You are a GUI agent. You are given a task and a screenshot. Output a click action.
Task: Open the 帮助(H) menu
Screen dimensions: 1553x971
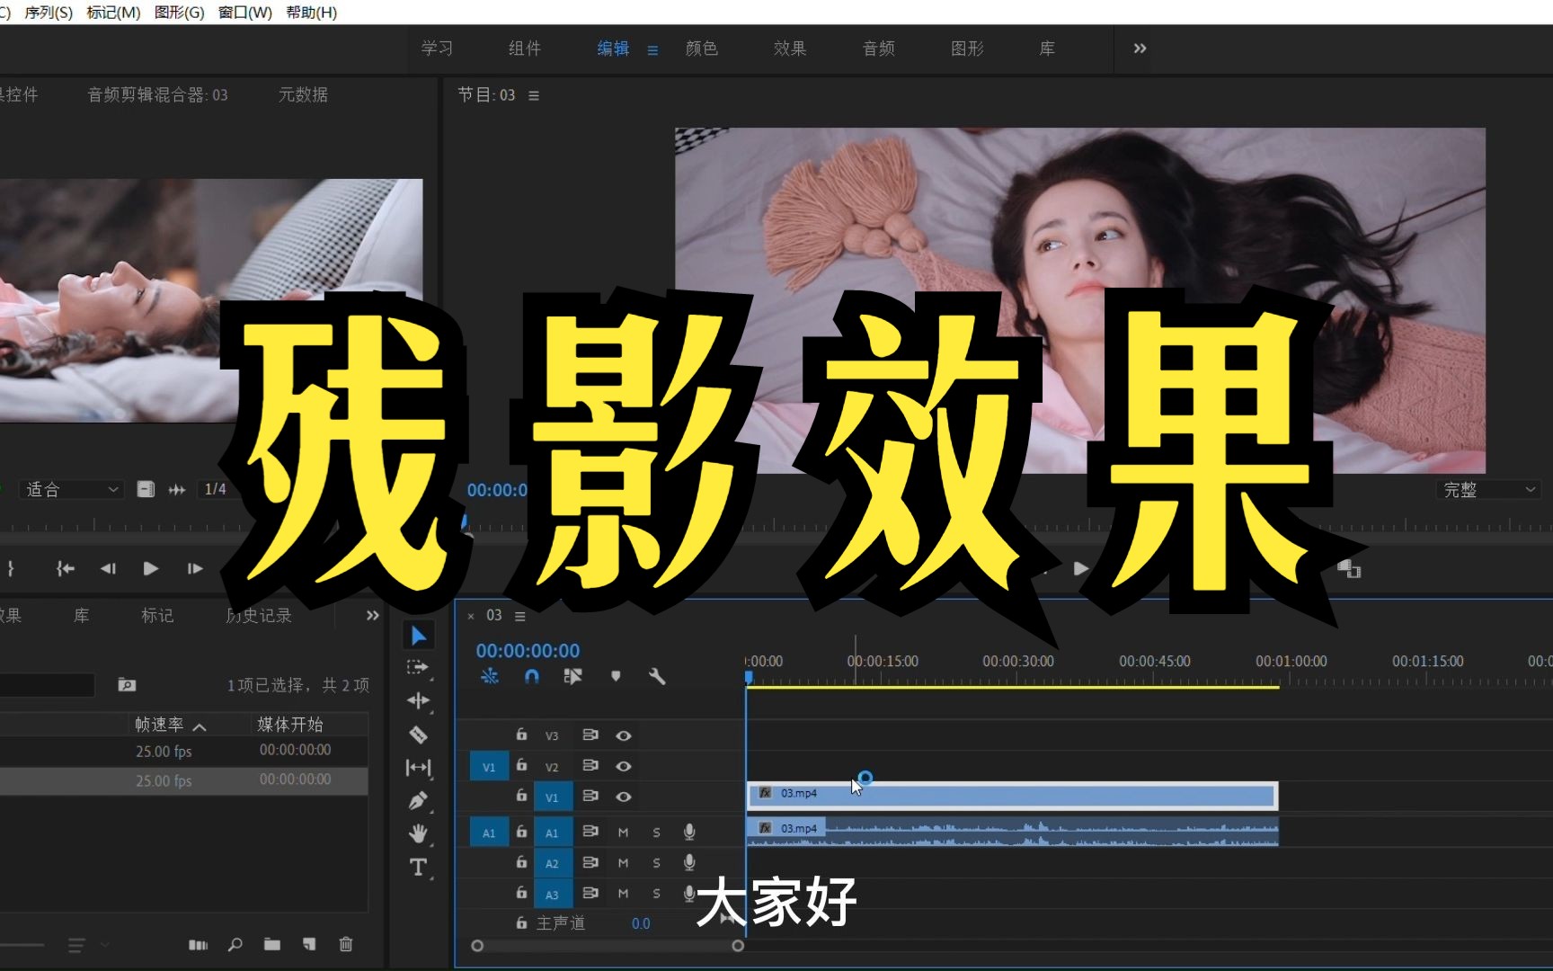pyautogui.click(x=311, y=13)
